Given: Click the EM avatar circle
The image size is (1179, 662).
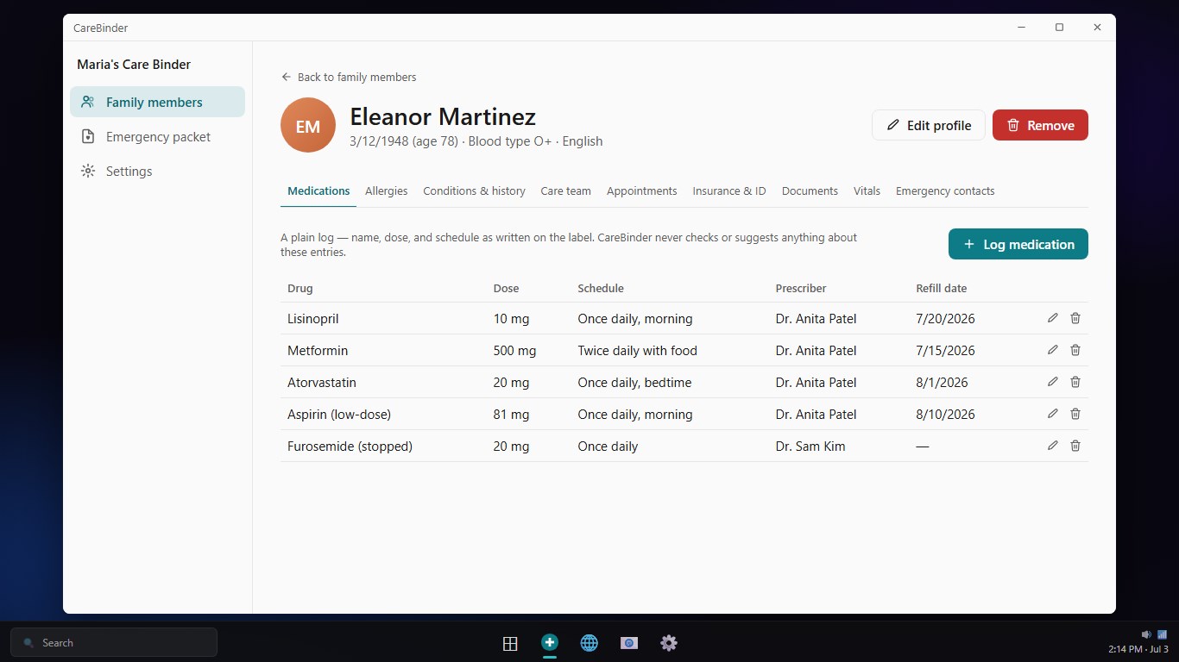Looking at the screenshot, I should 308,126.
